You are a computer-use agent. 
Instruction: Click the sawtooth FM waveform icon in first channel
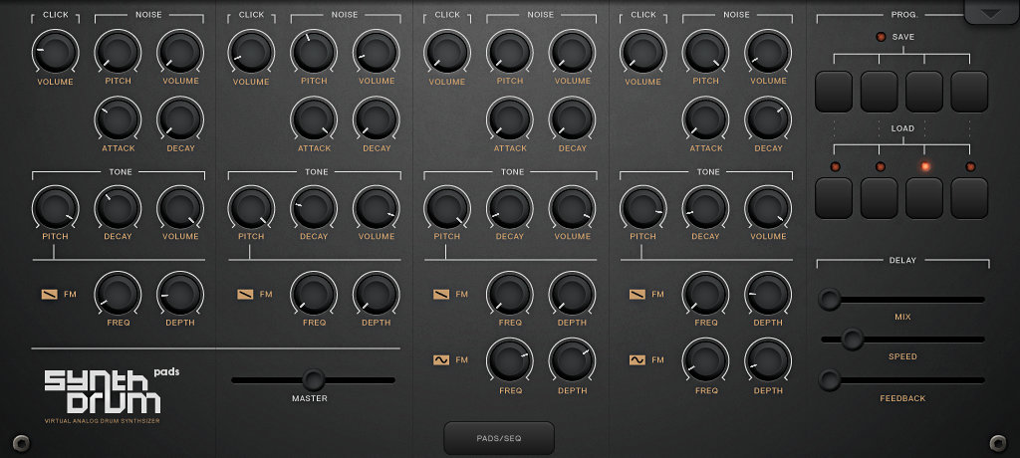(x=51, y=295)
